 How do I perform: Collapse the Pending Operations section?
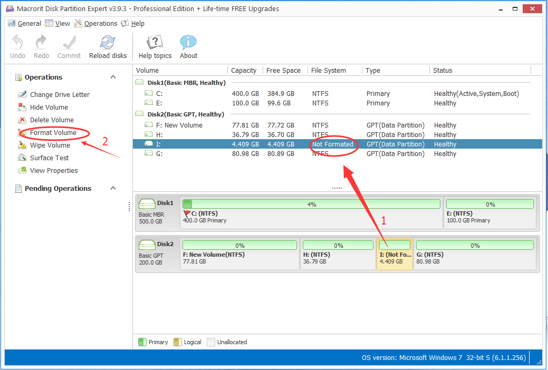pos(113,188)
